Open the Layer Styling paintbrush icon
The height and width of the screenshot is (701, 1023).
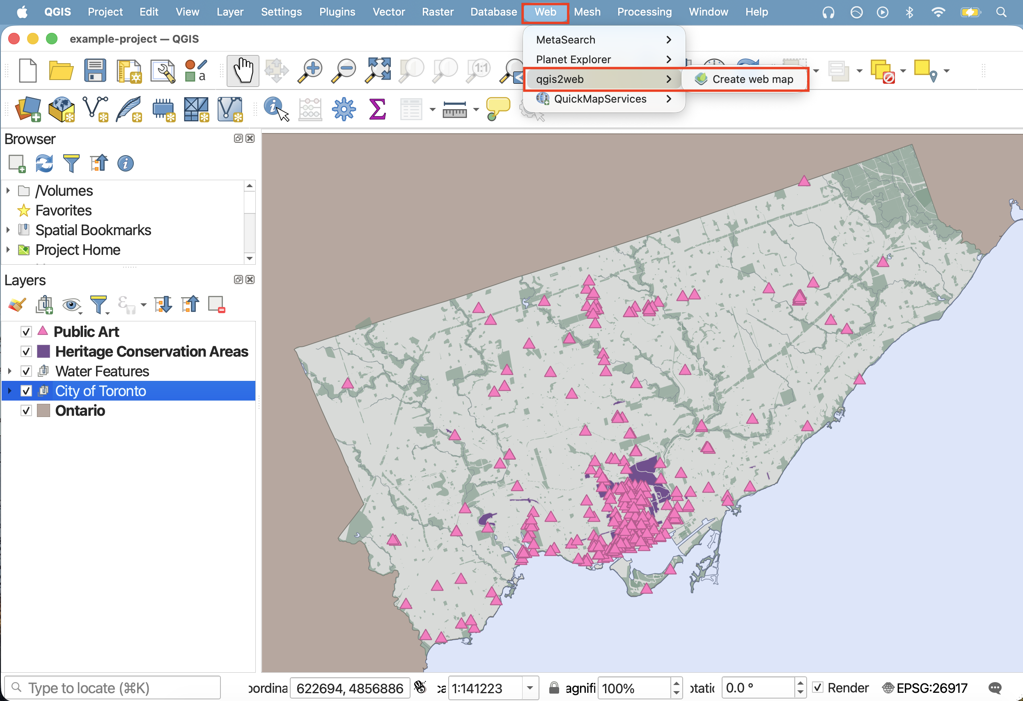click(x=17, y=305)
